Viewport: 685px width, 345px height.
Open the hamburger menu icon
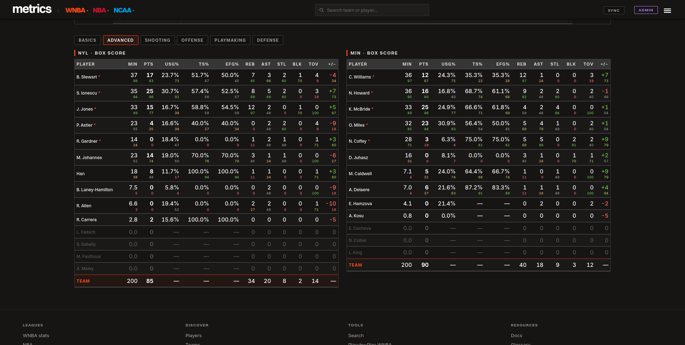(667, 11)
